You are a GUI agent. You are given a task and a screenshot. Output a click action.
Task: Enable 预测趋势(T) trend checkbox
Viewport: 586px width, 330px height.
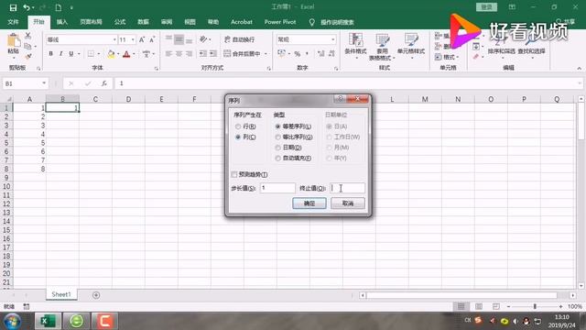click(x=250, y=174)
